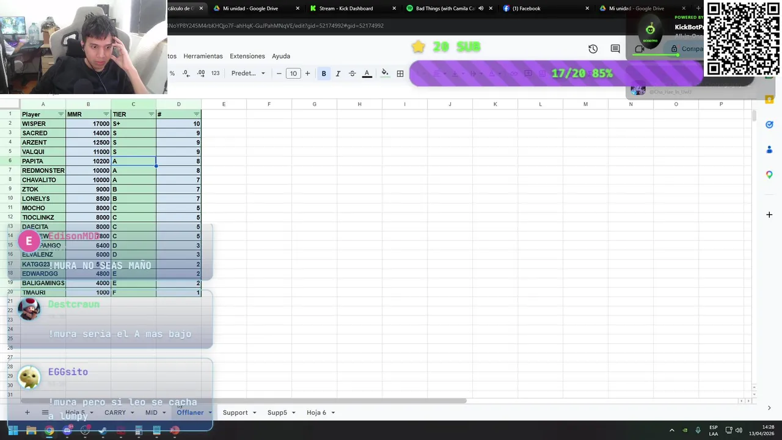Open File Explorer from the taskbar
Viewport: 782px width, 440px height.
[31, 431]
